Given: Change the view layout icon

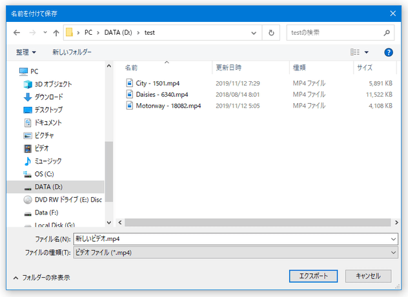Looking at the screenshot, I should (x=355, y=52).
